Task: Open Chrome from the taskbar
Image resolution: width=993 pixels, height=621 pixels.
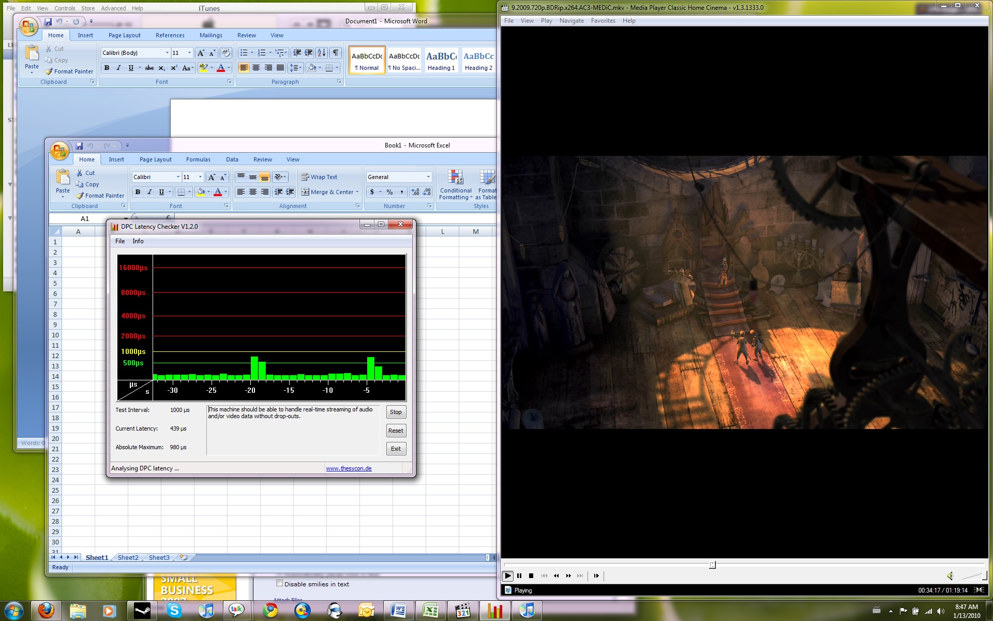Action: [x=270, y=611]
